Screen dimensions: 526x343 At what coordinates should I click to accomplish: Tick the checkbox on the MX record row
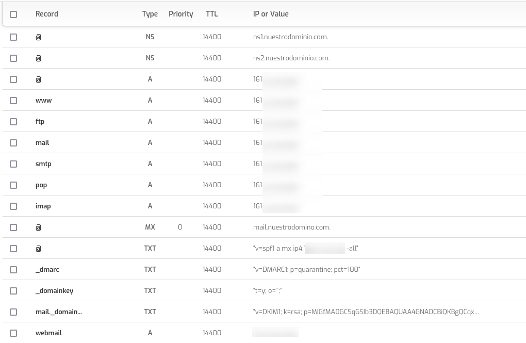tap(13, 227)
